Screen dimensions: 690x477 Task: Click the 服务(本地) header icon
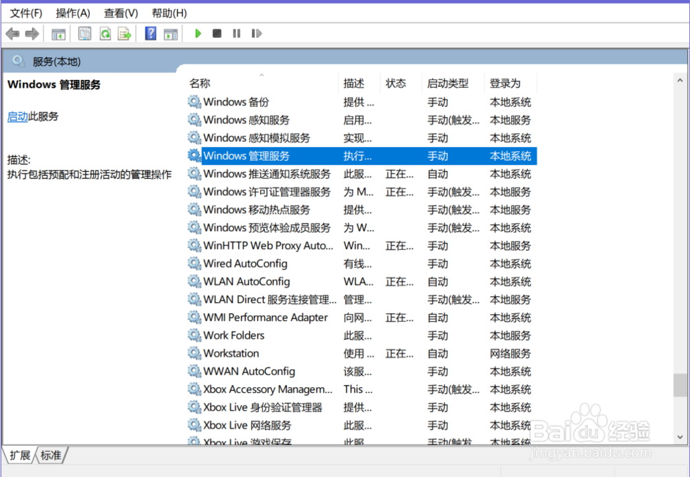pos(19,61)
